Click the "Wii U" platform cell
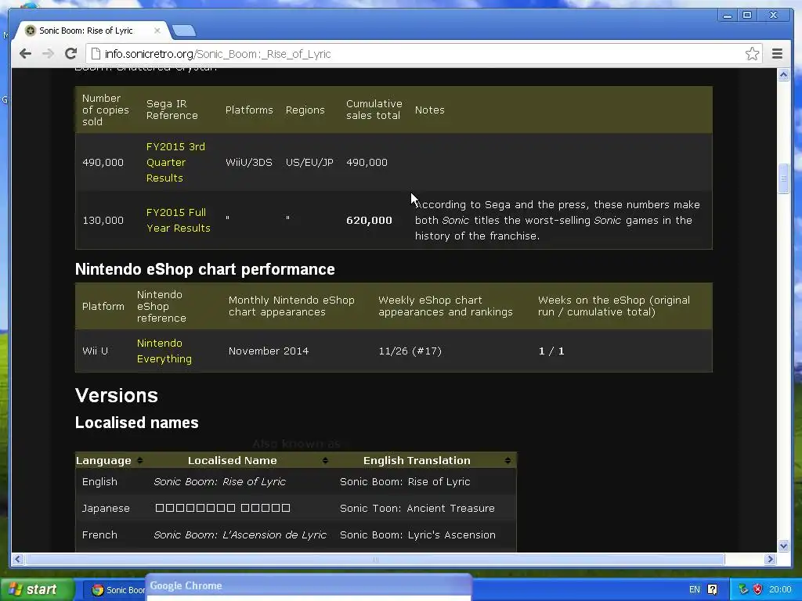The height and width of the screenshot is (601, 802). tap(95, 351)
